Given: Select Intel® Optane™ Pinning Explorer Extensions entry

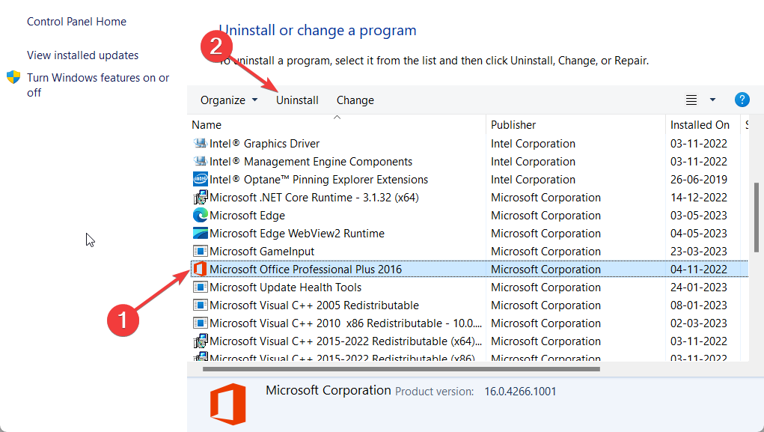Looking at the screenshot, I should tap(319, 180).
